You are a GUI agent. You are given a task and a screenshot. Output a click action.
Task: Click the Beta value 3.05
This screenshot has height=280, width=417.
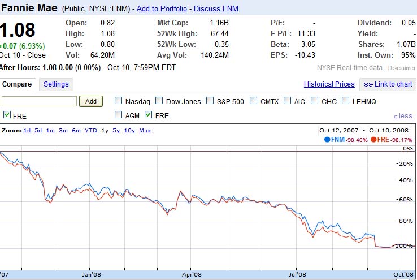[308, 44]
